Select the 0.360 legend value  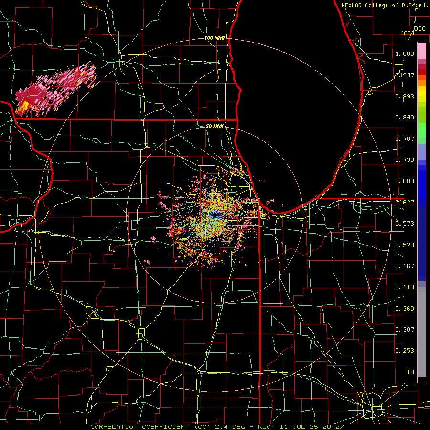coord(405,309)
